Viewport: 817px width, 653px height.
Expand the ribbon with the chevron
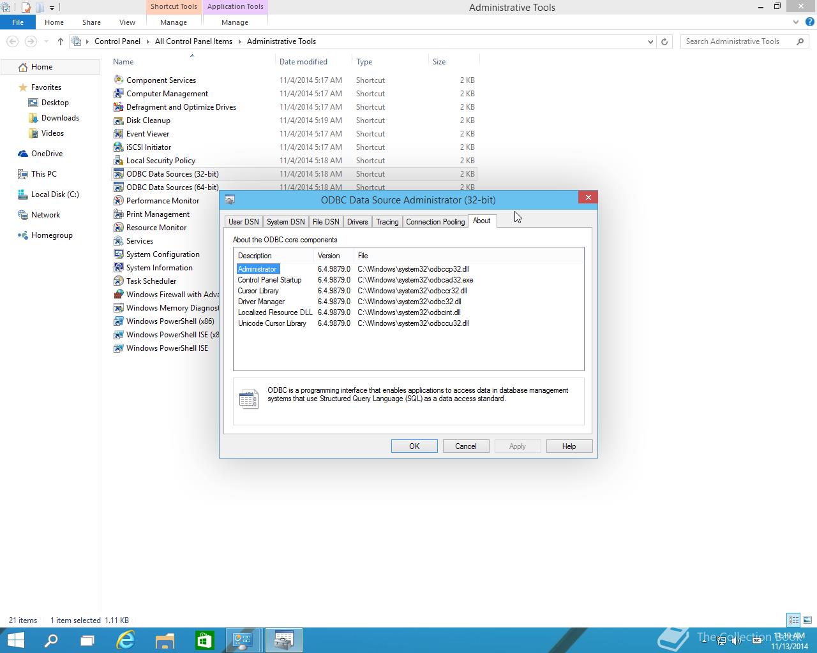795,22
